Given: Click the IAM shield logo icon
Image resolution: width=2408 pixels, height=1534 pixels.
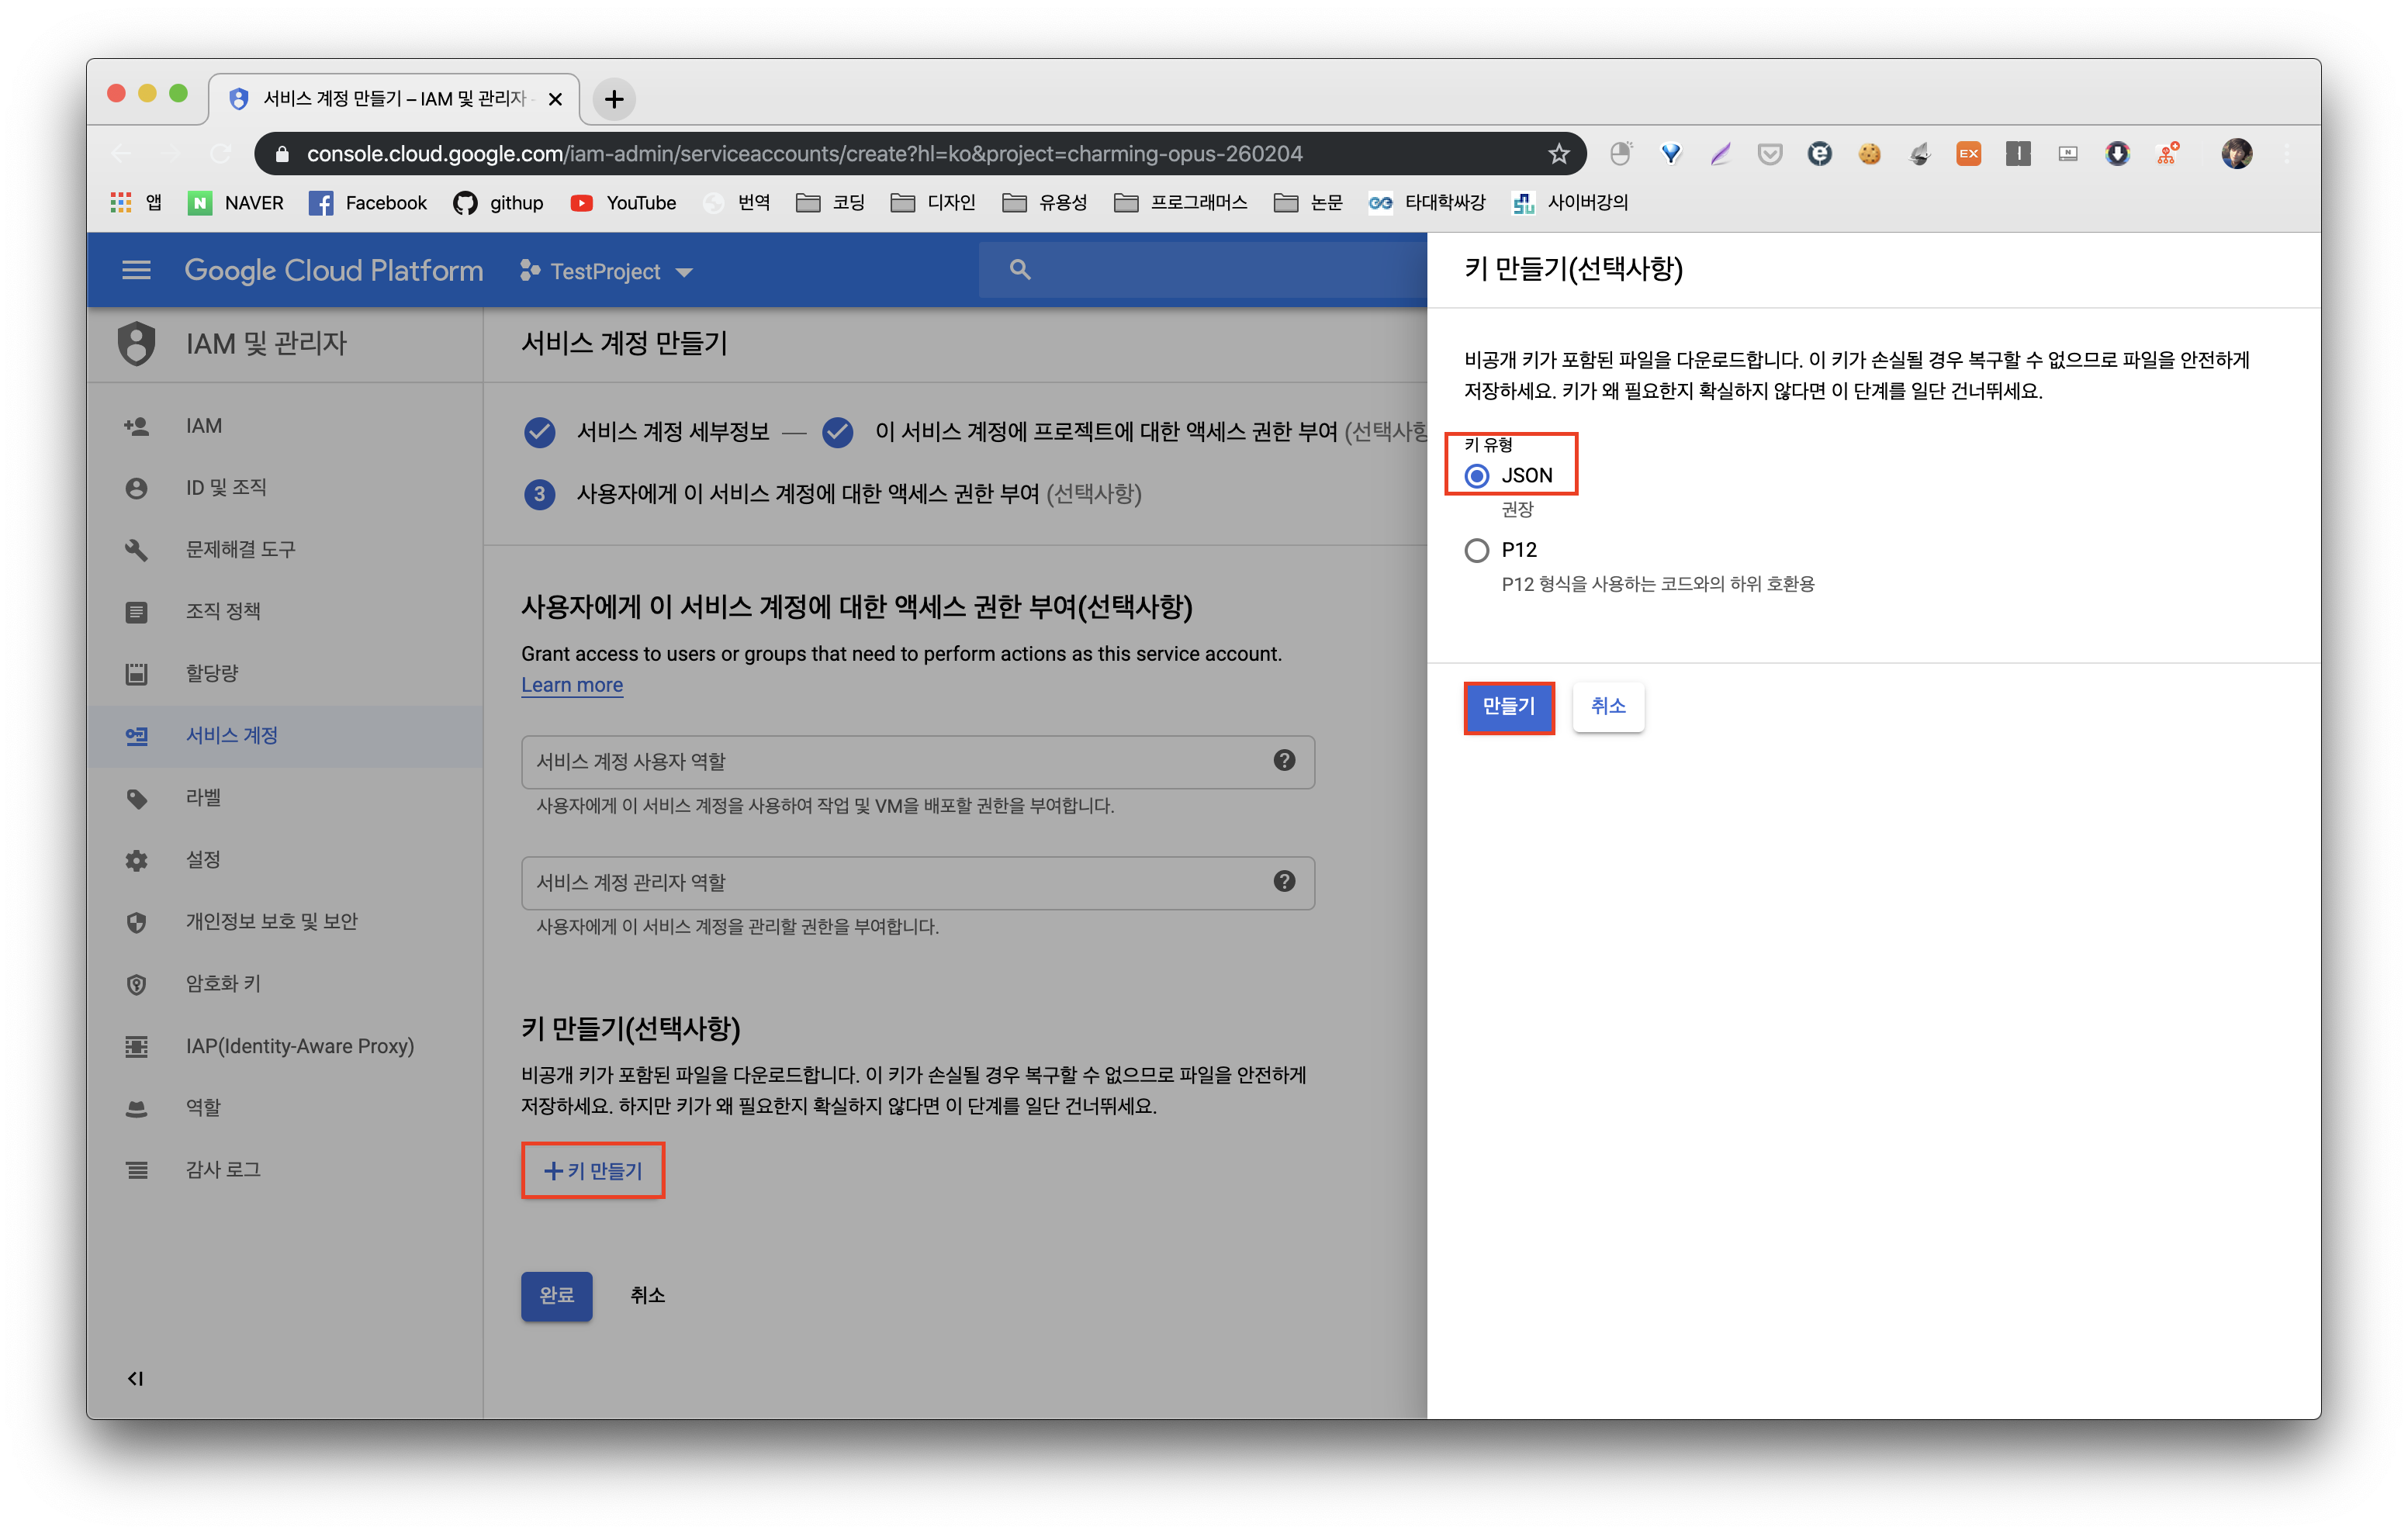Looking at the screenshot, I should coord(137,343).
